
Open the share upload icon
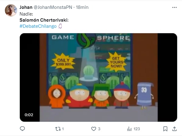pos(174,129)
